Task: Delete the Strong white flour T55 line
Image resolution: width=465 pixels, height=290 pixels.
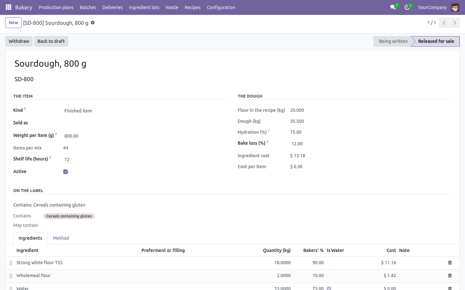Action: coord(450,263)
